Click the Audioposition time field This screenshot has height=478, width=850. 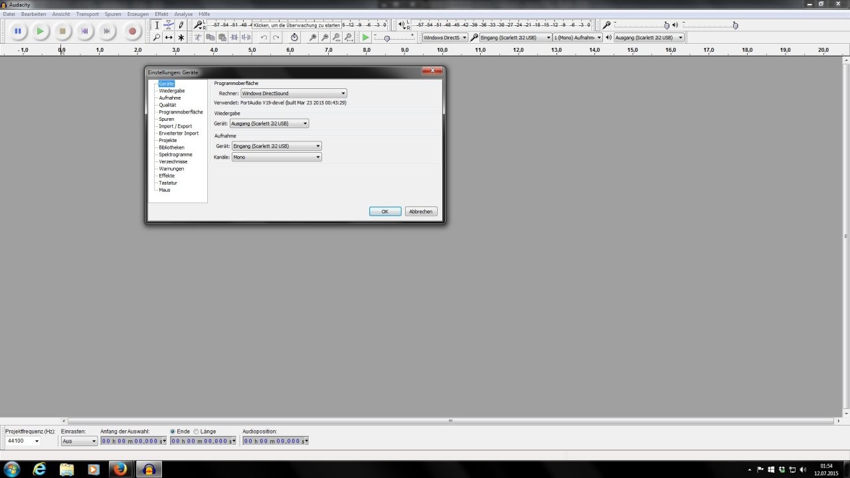coord(276,441)
